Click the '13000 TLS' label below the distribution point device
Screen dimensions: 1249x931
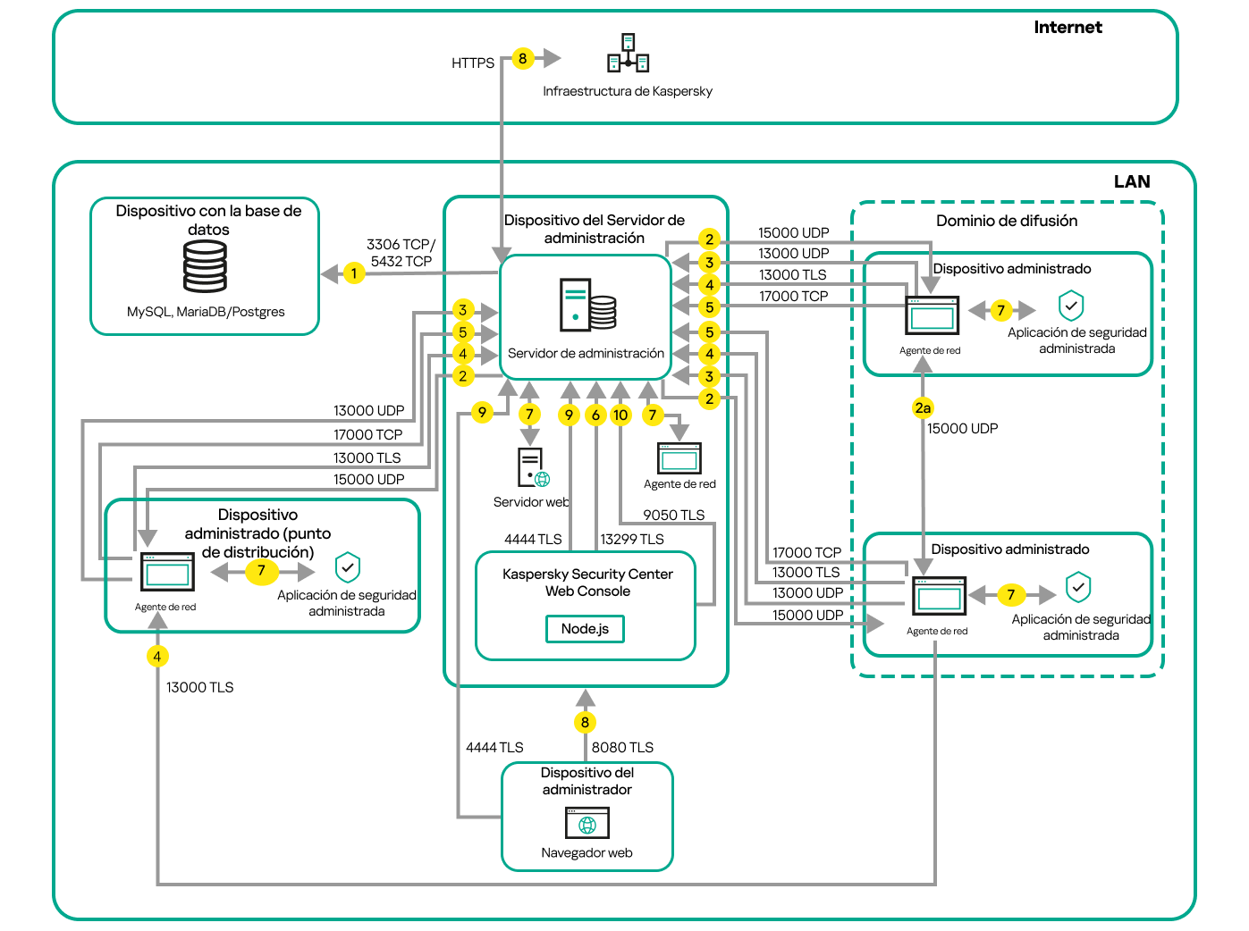pos(199,688)
